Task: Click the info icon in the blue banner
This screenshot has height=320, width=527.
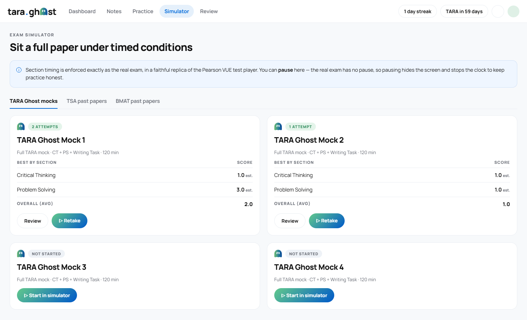Action: [19, 70]
